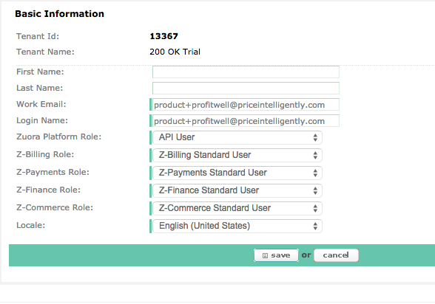Click the First Name label

40,72
